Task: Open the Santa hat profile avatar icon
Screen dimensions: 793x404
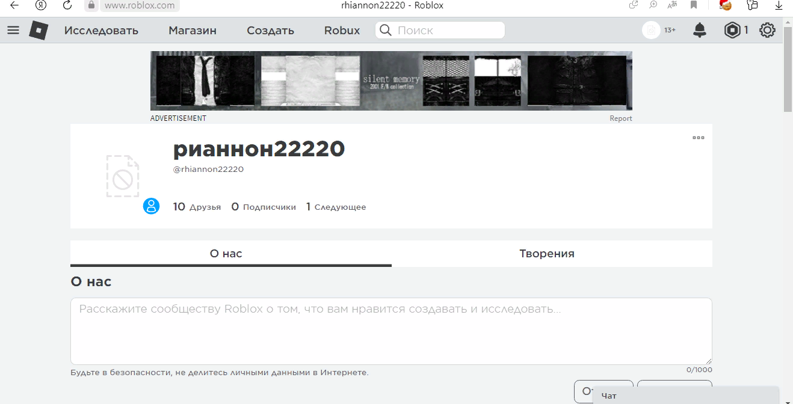Action: (x=726, y=5)
